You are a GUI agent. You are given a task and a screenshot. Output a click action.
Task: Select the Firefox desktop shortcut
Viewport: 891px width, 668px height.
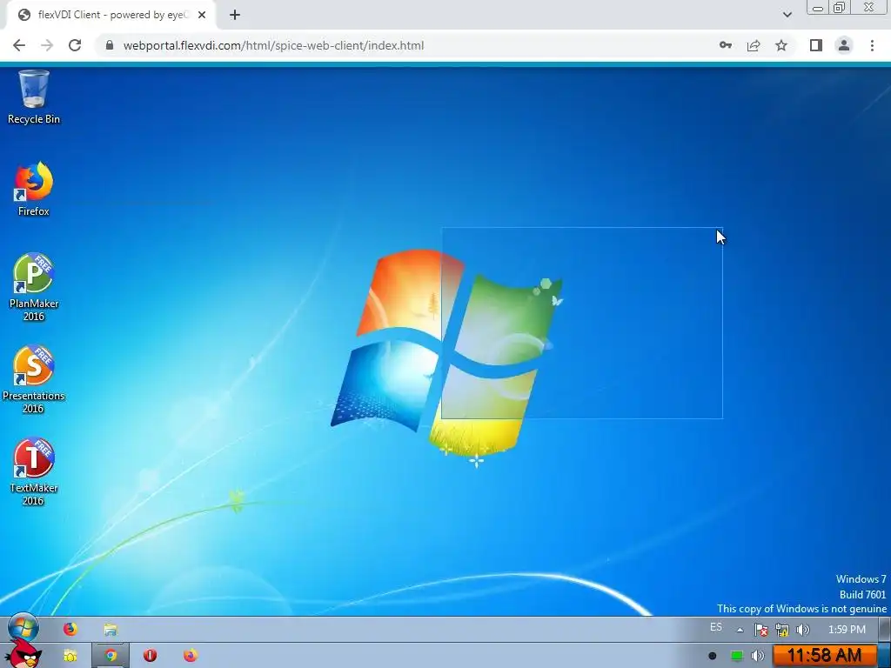pyautogui.click(x=34, y=189)
